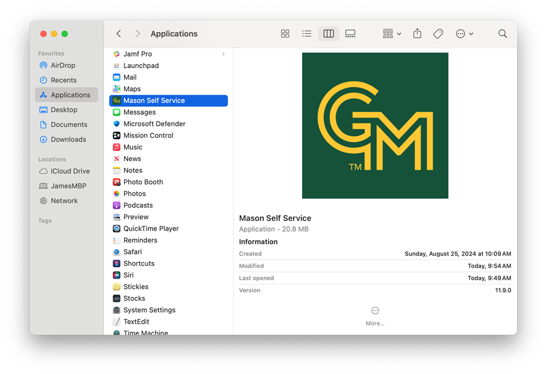
Task: Switch to gallery view
Action: (350, 34)
